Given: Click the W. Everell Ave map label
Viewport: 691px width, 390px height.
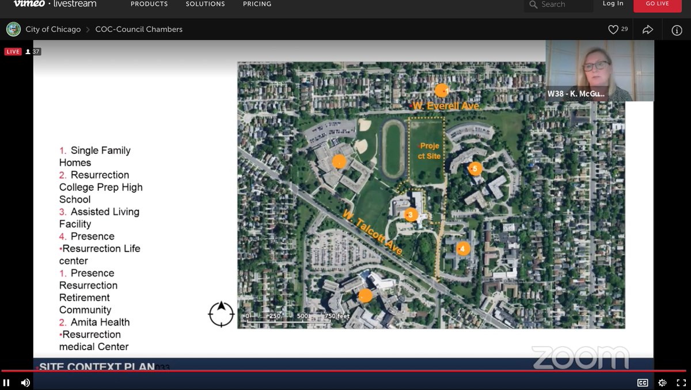Looking at the screenshot, I should [x=445, y=106].
